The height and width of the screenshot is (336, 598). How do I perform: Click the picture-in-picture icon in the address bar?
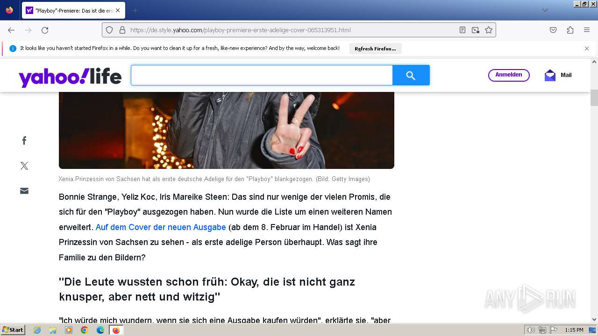(x=476, y=30)
